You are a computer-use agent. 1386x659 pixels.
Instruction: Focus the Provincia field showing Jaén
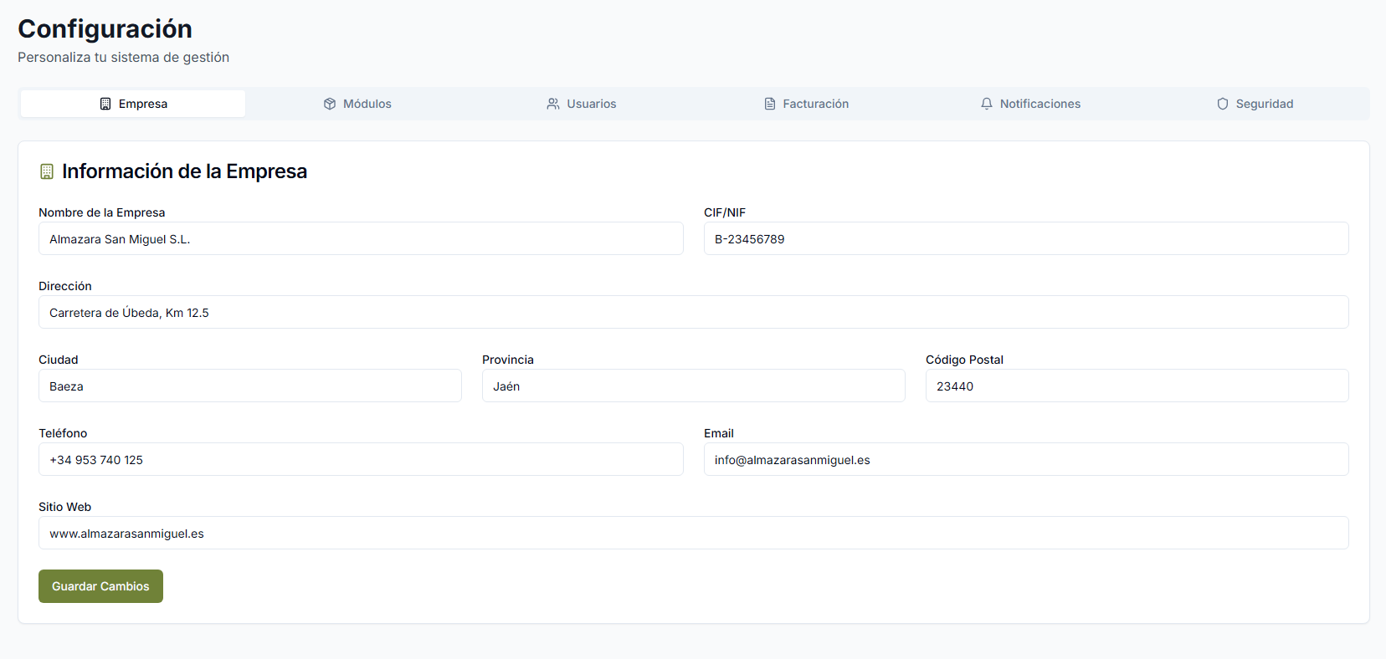693,386
